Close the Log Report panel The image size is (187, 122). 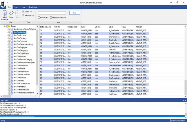pos(186,100)
